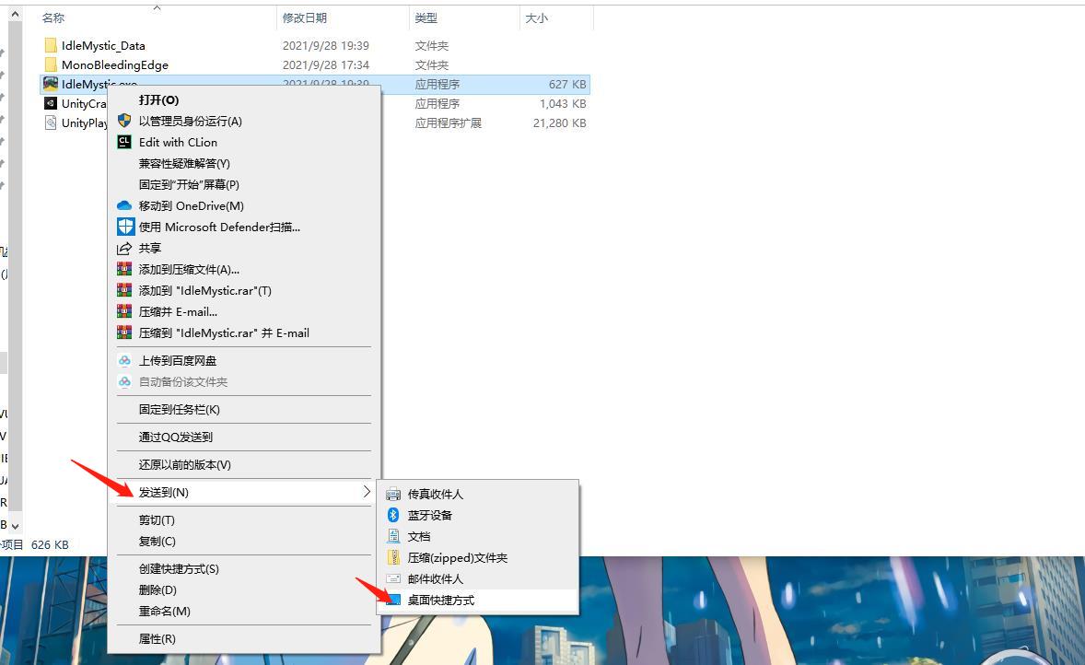Sort files by the 大小 column header
Image resolution: width=1085 pixels, height=665 pixels.
point(536,17)
